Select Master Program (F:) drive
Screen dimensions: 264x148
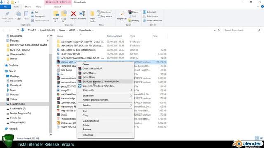tap(19, 113)
